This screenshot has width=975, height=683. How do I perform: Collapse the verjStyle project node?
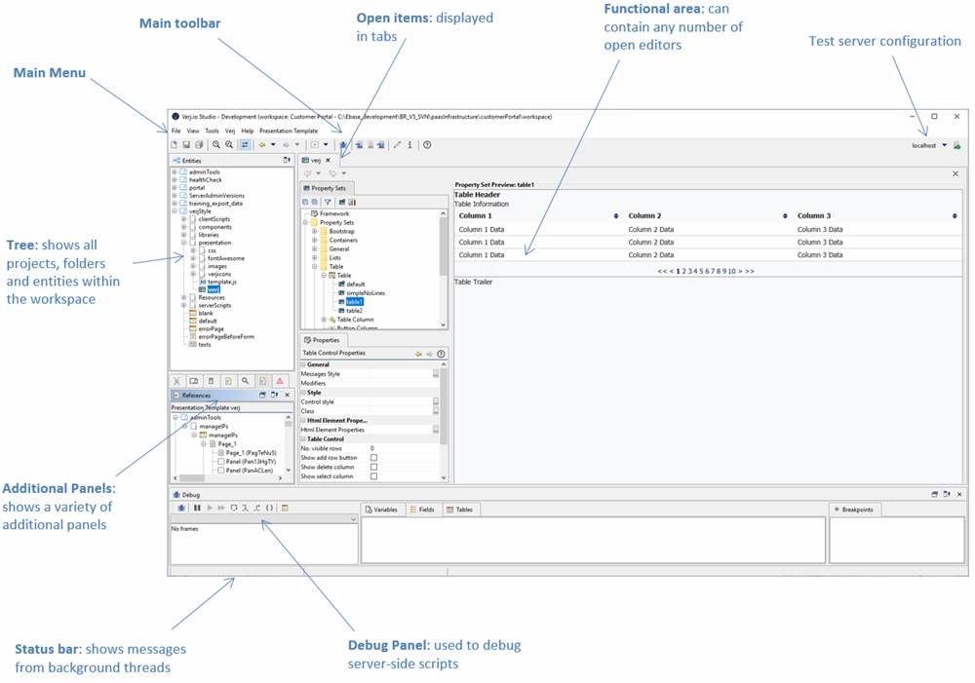click(x=175, y=211)
